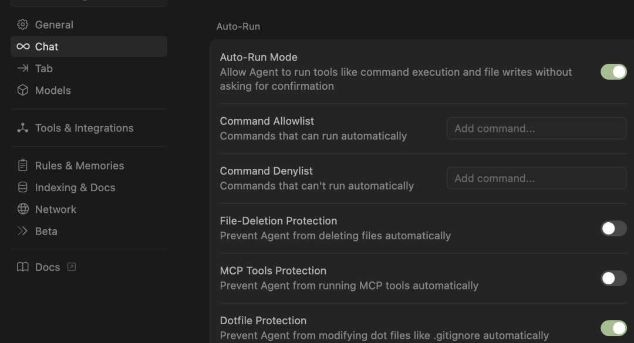
Task: Turn on MCP Tools Protection switch
Action: pos(613,278)
